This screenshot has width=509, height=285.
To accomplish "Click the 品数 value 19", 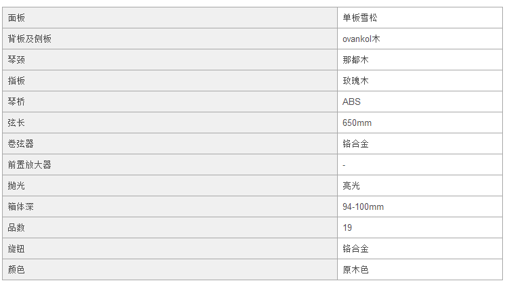I will point(347,227).
